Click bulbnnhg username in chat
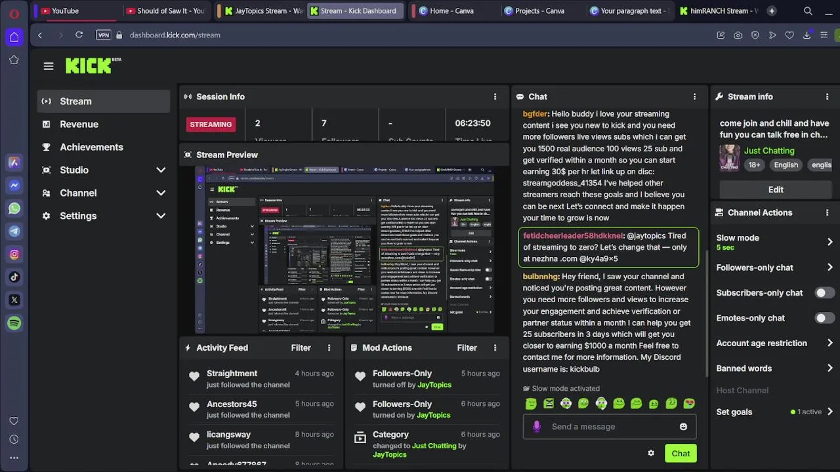Screen dimensions: 840x472 541,277
